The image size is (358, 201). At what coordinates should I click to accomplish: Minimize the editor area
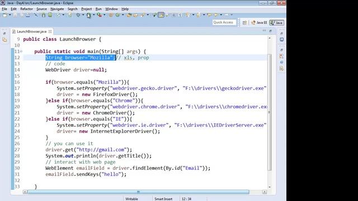(x=264, y=31)
